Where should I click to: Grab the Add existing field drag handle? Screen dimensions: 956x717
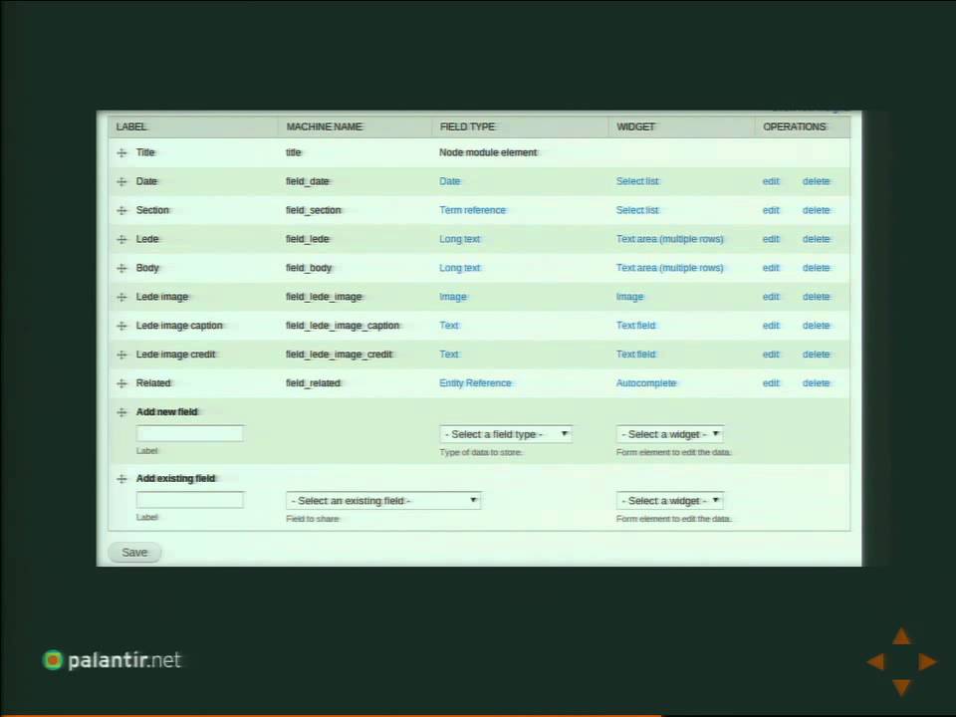(x=121, y=479)
